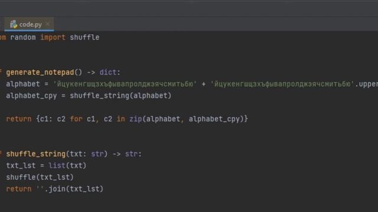Click alphabet_cpy inside the zip call
The width and height of the screenshot is (378, 212).
[214, 119]
